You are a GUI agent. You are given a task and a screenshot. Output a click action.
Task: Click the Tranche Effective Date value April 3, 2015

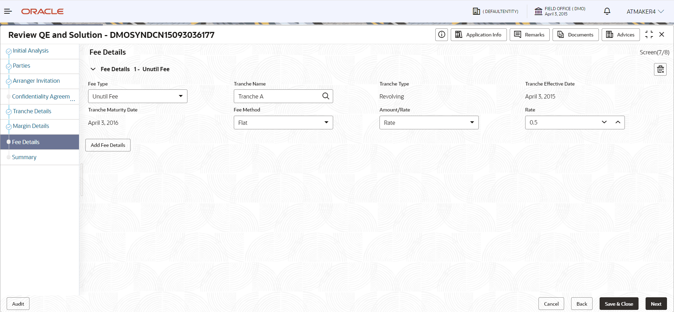(x=540, y=96)
